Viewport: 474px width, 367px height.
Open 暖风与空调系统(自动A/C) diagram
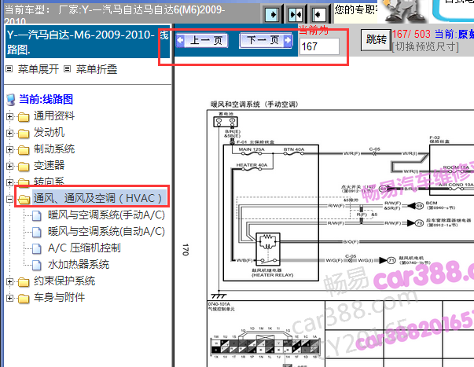[x=106, y=232]
